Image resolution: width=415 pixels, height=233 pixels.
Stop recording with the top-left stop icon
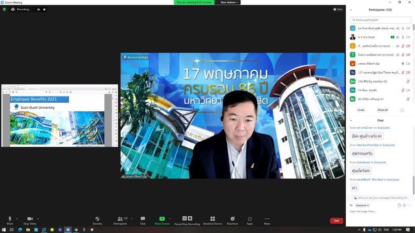coord(44,9)
